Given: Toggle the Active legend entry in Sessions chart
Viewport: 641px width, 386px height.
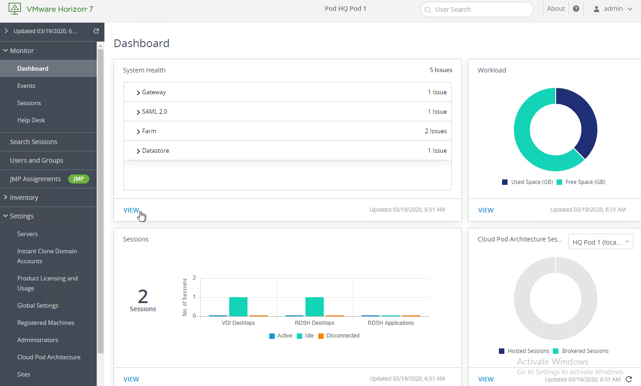Looking at the screenshot, I should click(281, 336).
